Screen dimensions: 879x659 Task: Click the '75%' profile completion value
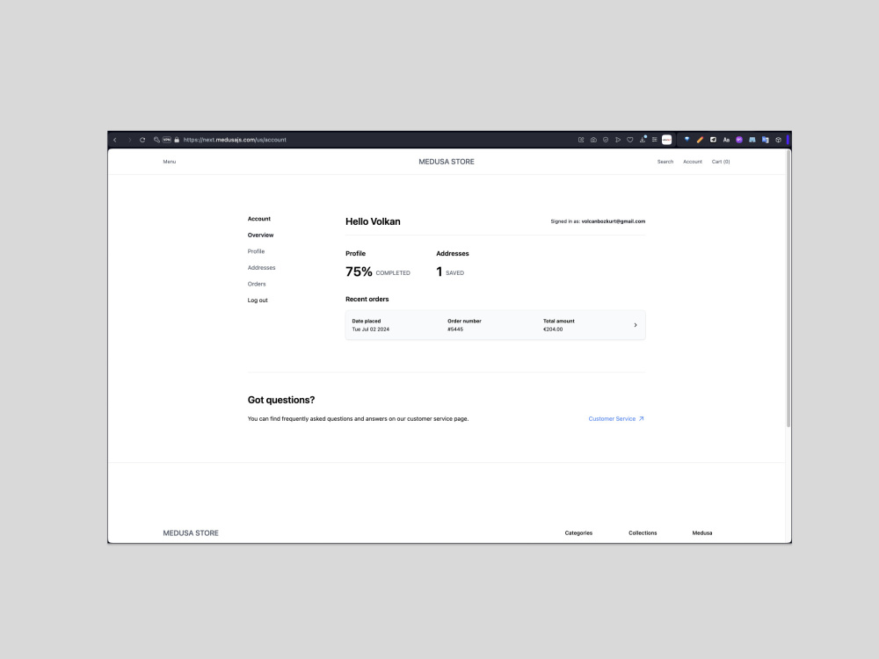coord(359,272)
